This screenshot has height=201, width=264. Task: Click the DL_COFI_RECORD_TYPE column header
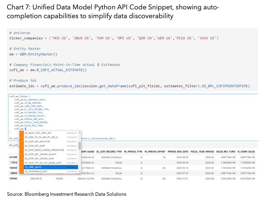coord(109,152)
